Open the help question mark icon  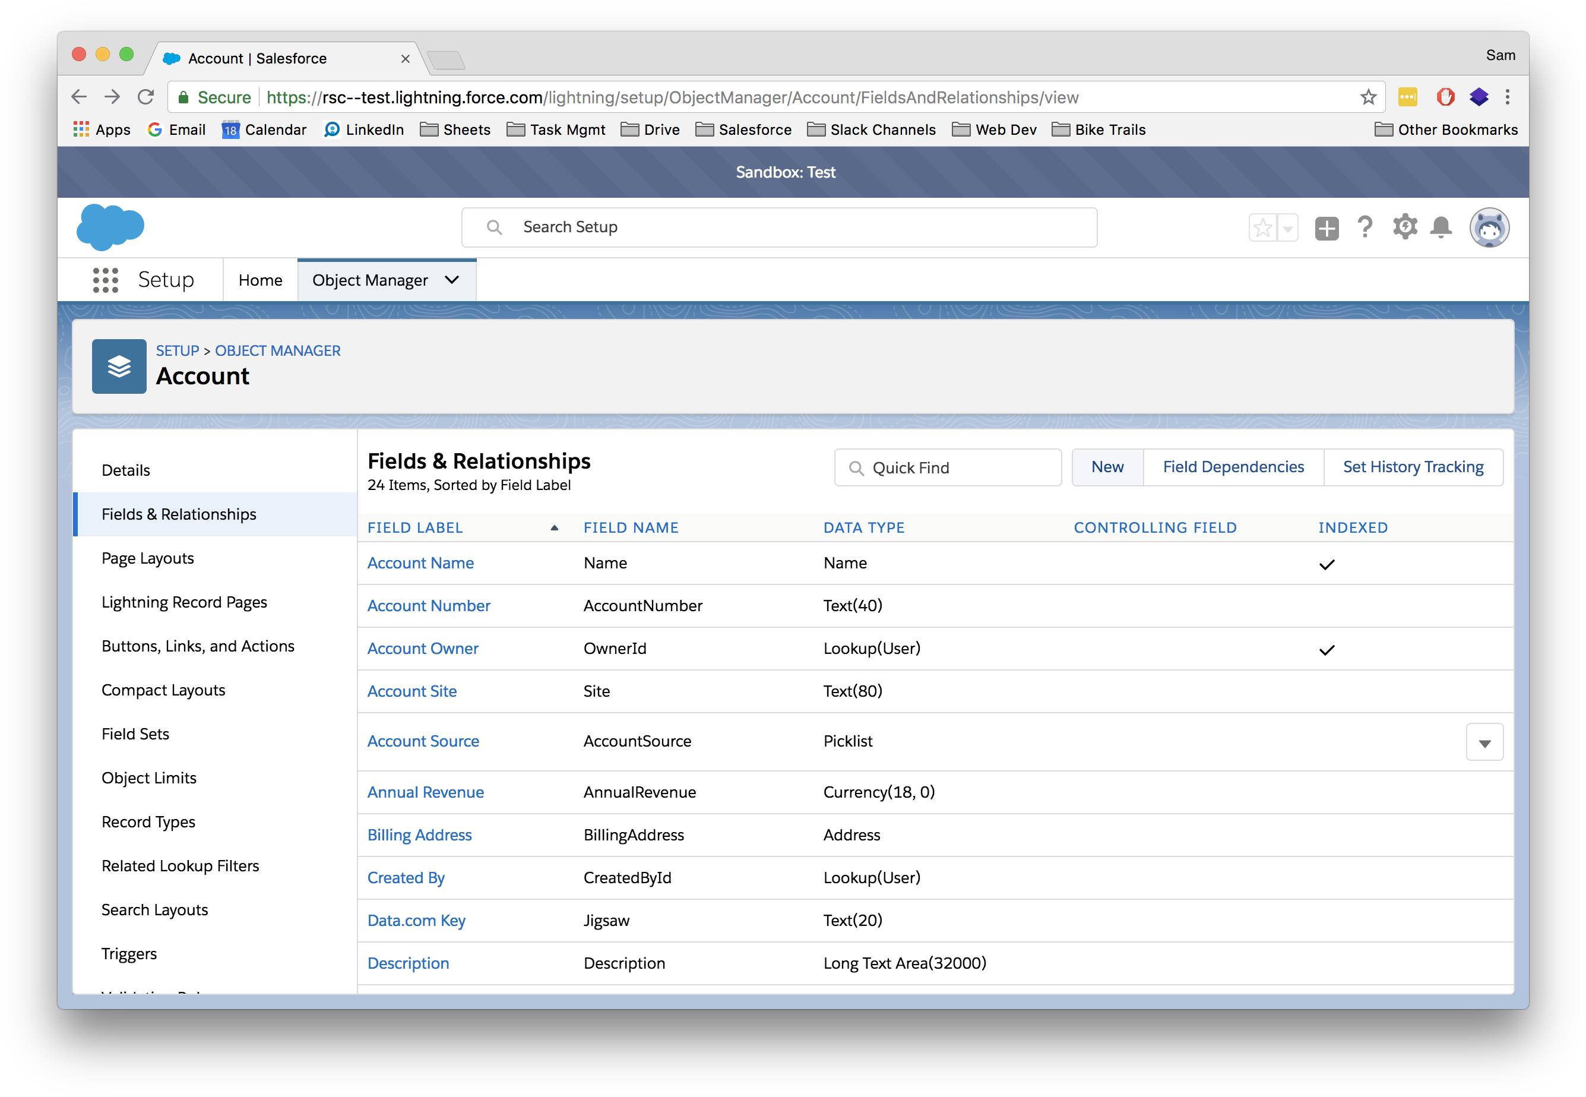1365,227
